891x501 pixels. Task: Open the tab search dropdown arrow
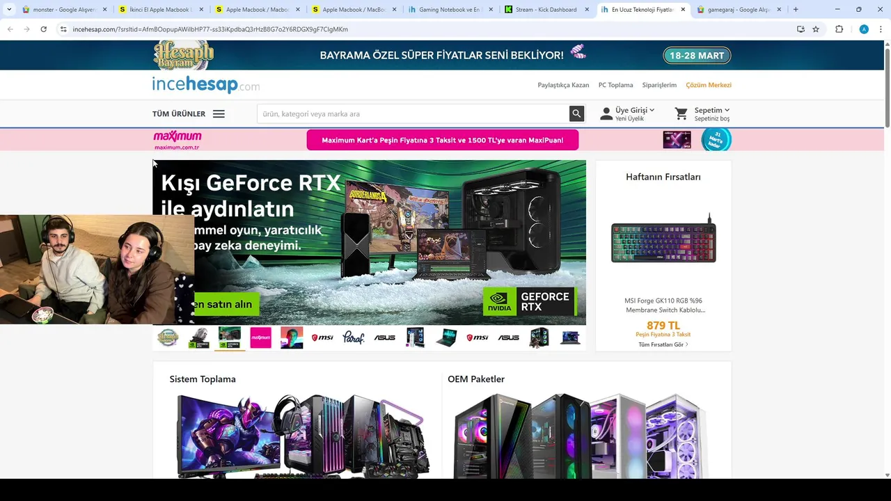click(9, 10)
